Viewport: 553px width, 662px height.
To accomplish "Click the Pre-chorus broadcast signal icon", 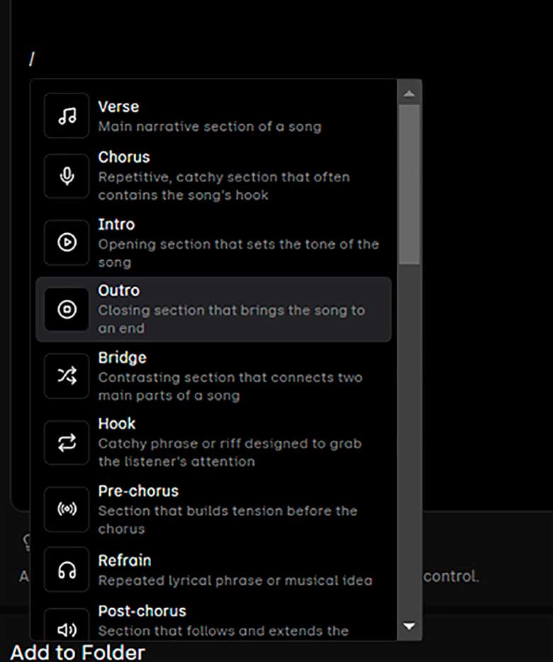I will [x=67, y=509].
